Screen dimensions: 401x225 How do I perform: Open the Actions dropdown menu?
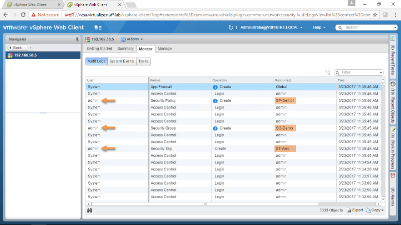tap(132, 39)
